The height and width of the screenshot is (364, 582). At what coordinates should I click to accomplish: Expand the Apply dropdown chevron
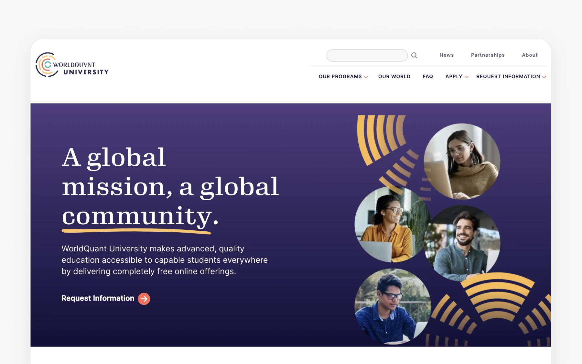[x=466, y=77]
